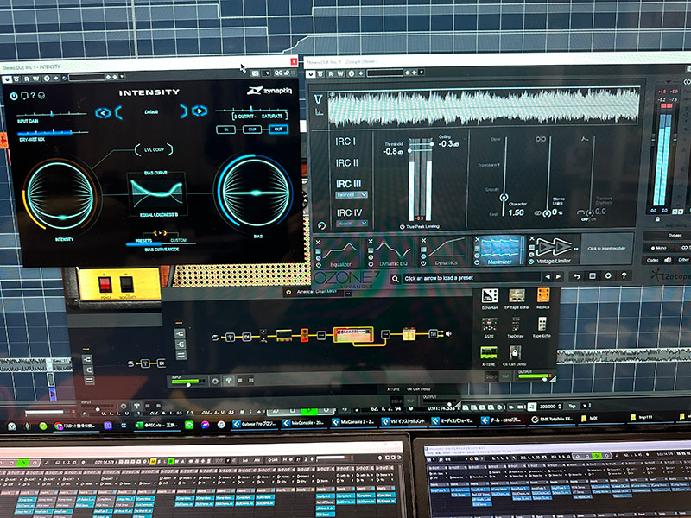
Task: Click the yellow bias curve mode arrow
Action: click(160, 232)
